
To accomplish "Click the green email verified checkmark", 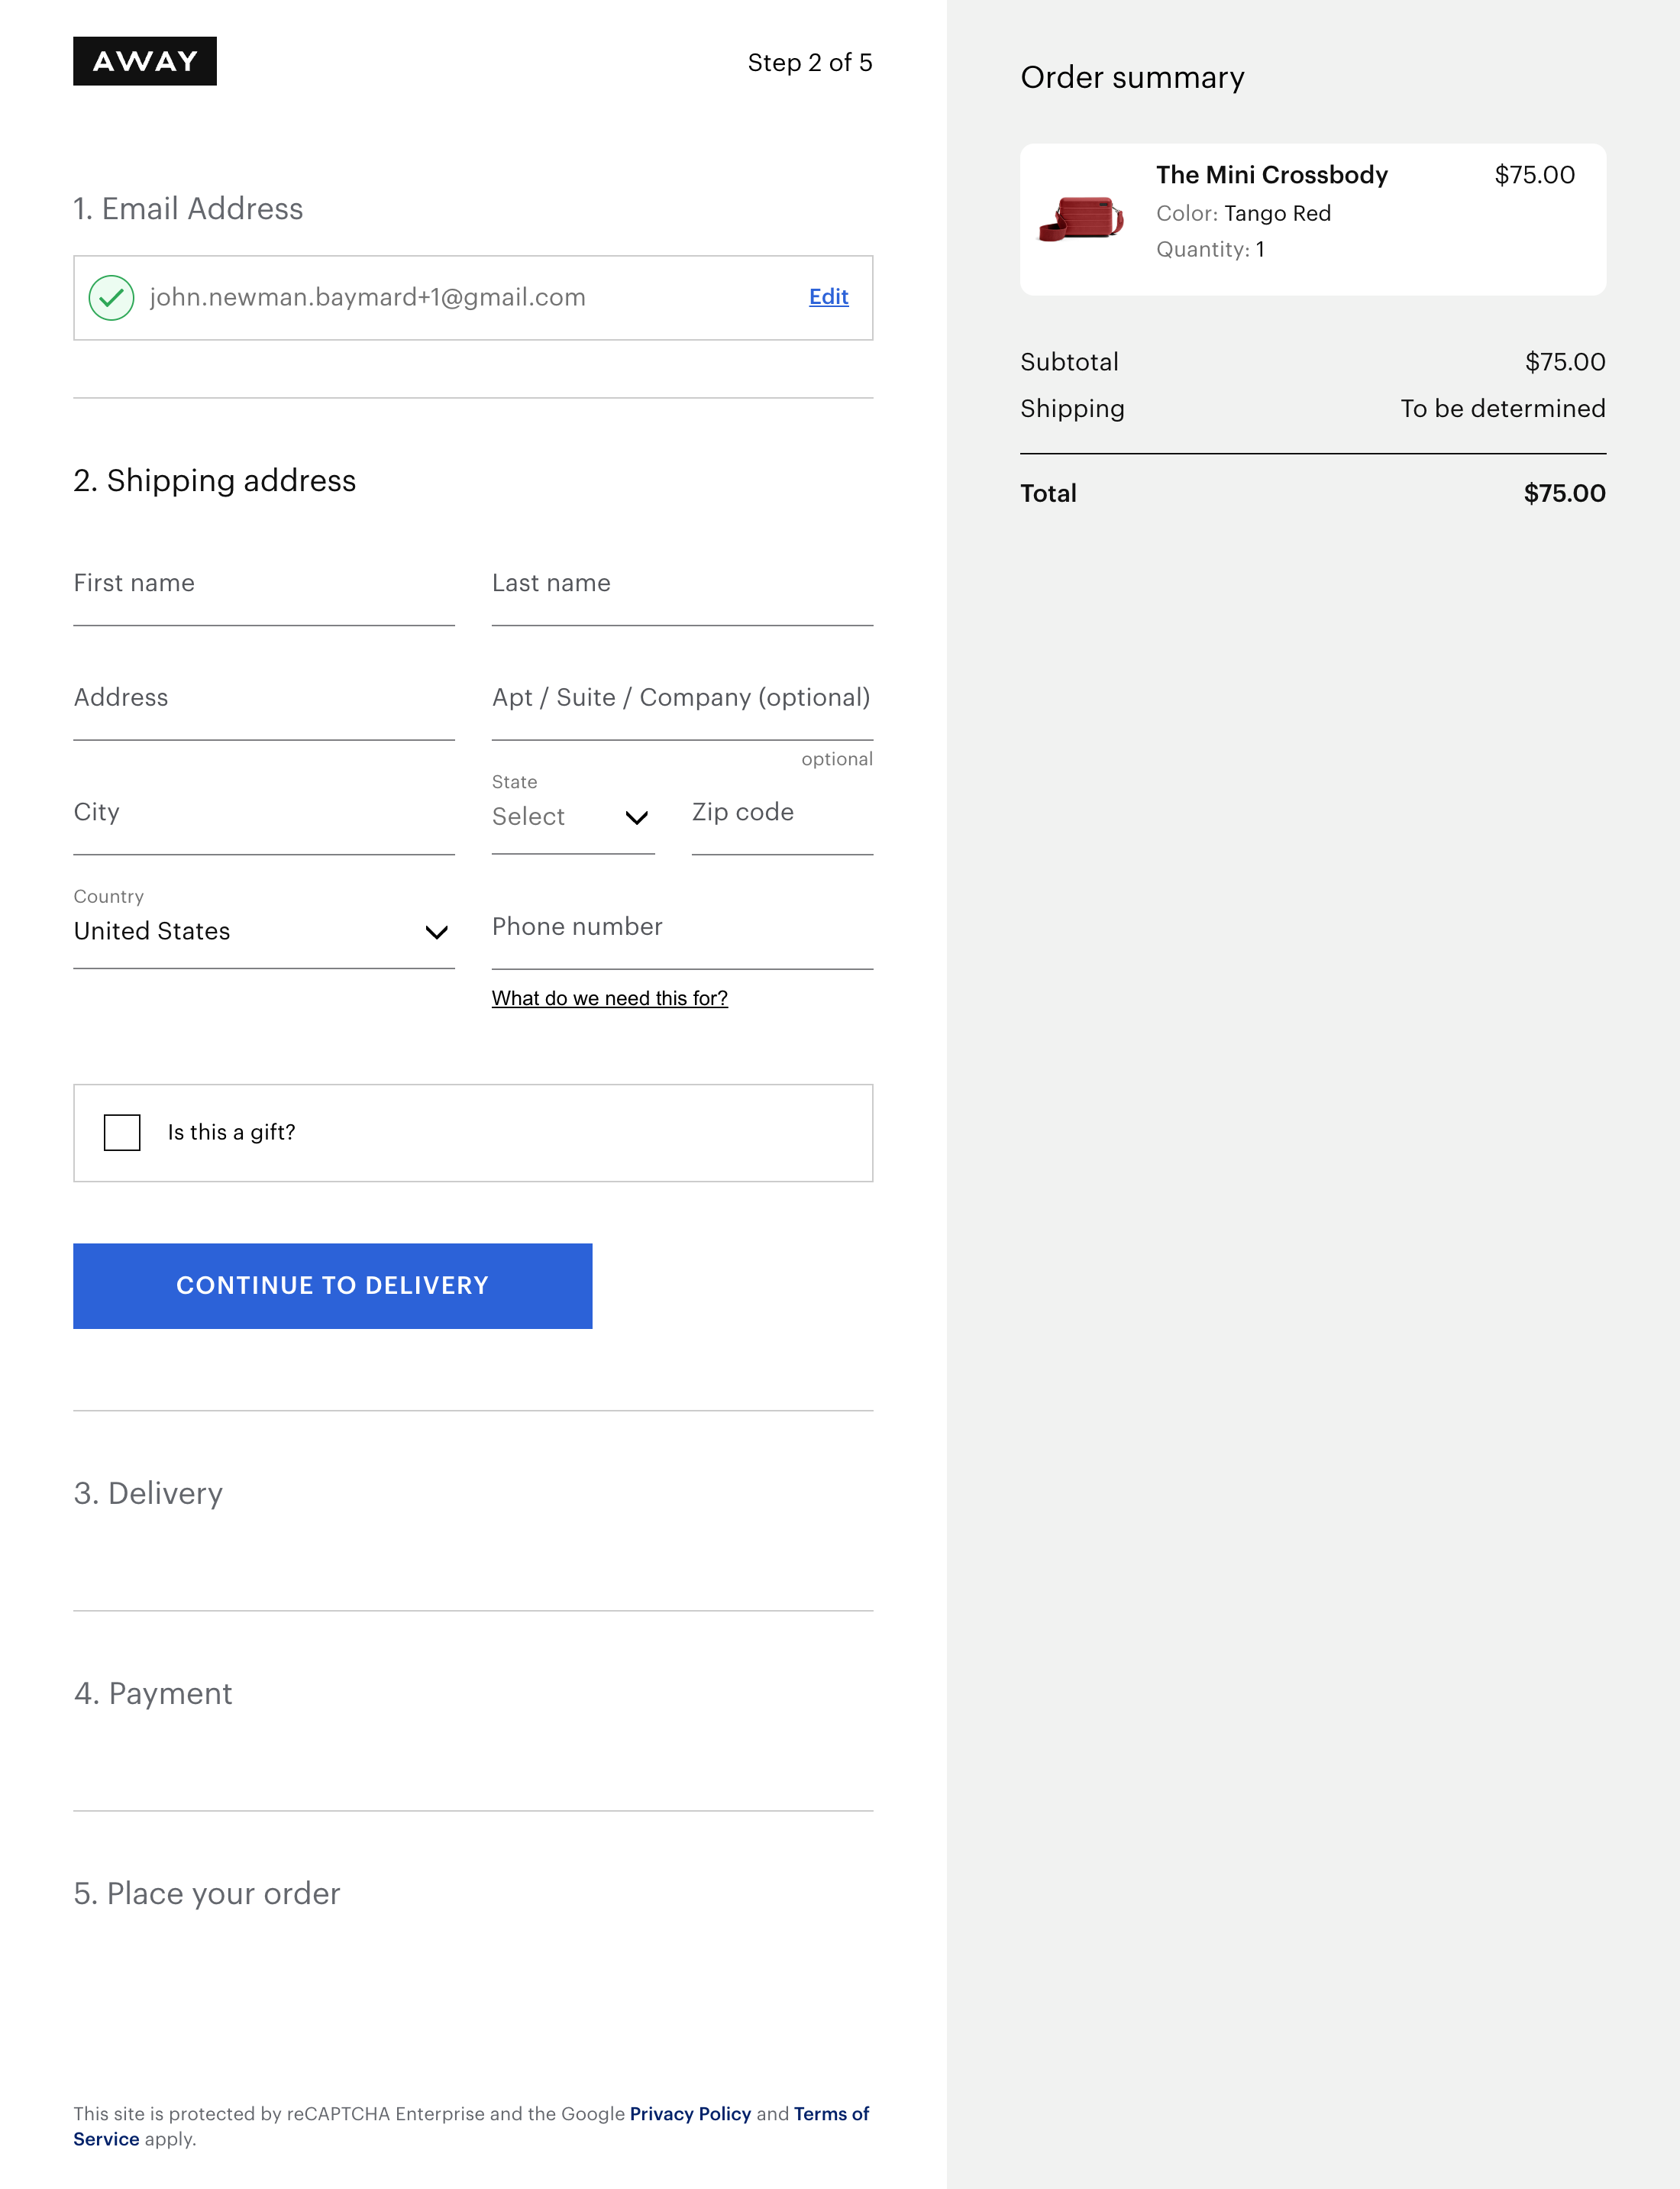I will pyautogui.click(x=111, y=297).
